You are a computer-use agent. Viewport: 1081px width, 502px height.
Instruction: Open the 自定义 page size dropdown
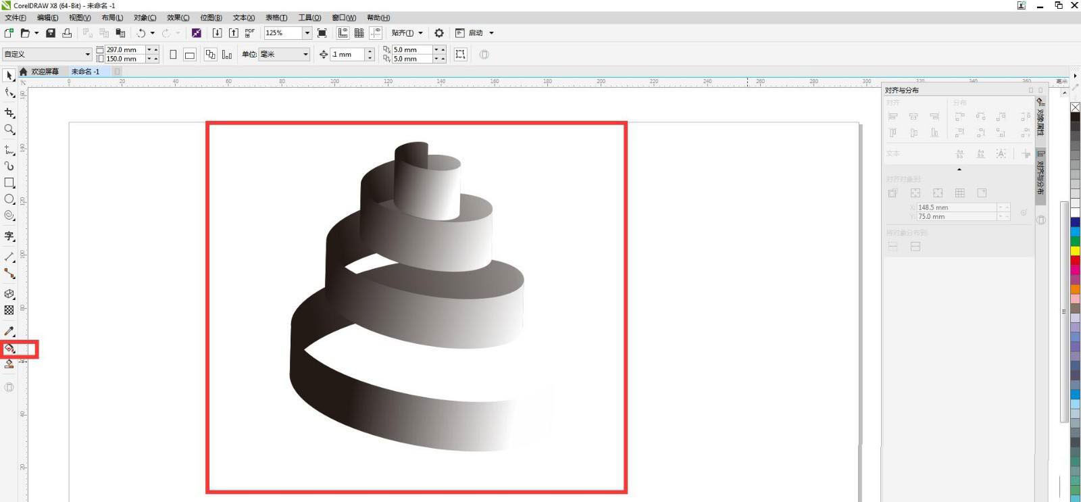(x=87, y=55)
